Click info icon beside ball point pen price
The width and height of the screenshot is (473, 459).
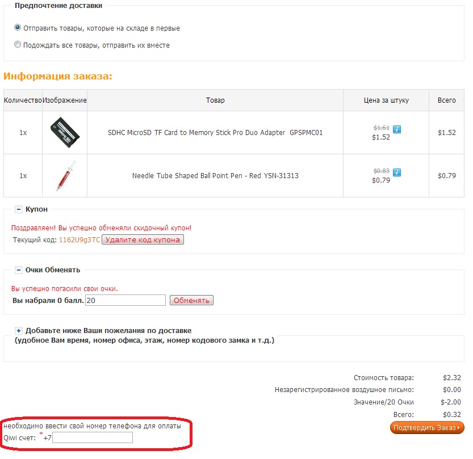pos(397,172)
